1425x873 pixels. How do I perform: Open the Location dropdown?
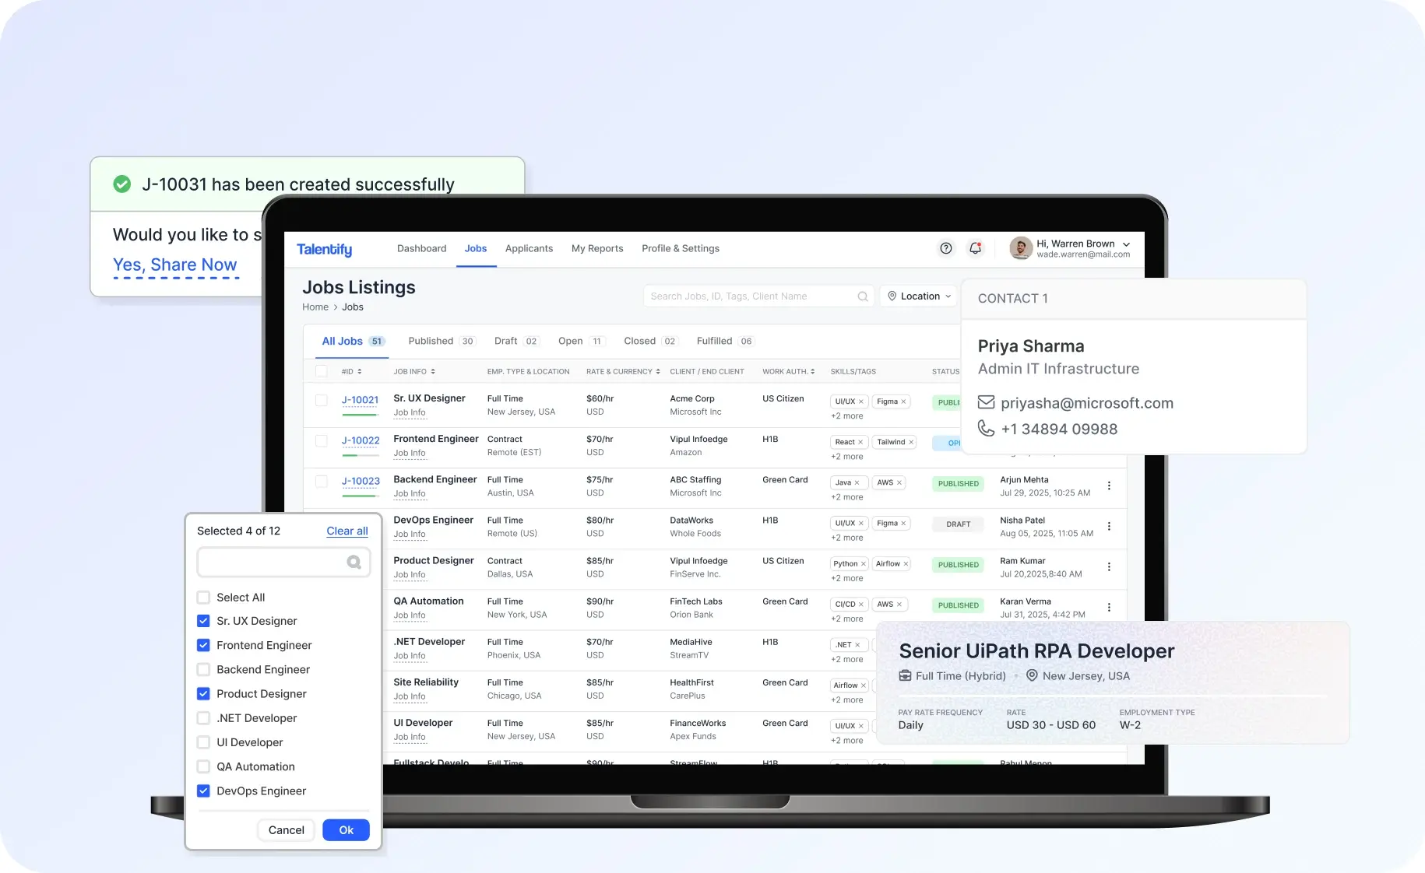[x=920, y=296]
